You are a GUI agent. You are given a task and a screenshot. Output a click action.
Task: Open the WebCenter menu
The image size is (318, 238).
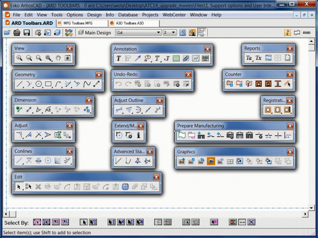tap(177, 15)
